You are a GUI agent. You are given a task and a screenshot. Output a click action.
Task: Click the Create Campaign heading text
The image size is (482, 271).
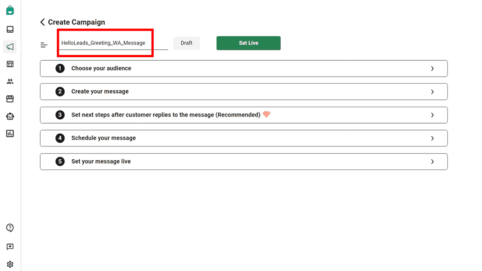[76, 22]
